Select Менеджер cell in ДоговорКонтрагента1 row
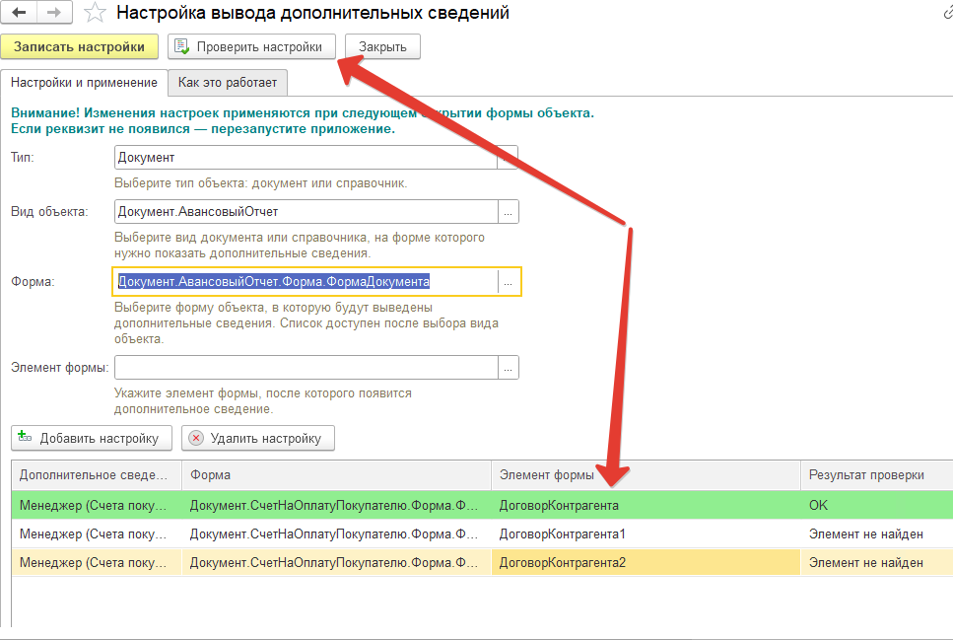 click(97, 533)
